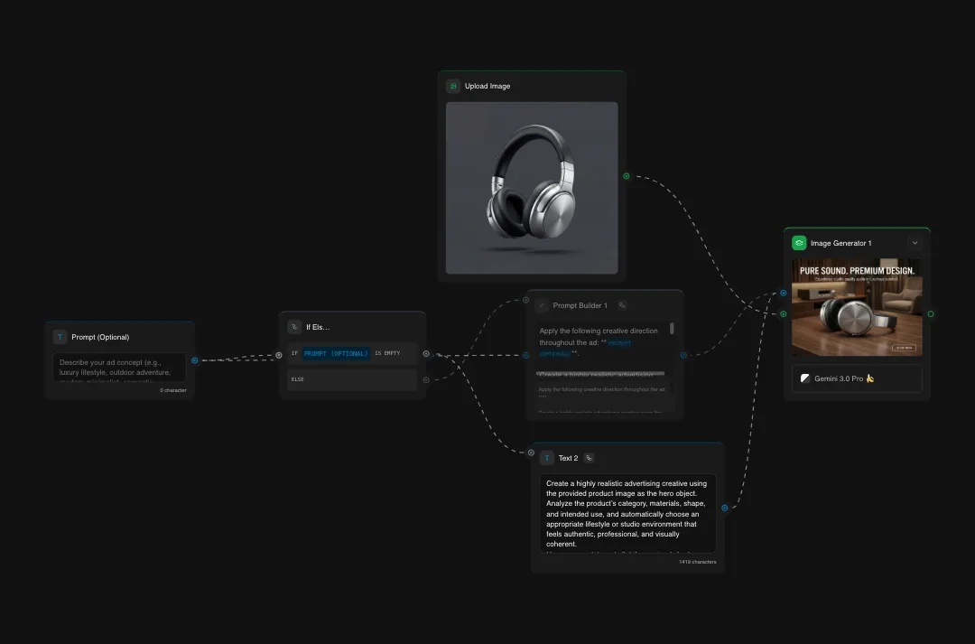This screenshot has height=644, width=975.
Task: Click the ELSE branch row in If Else node
Action: click(352, 379)
